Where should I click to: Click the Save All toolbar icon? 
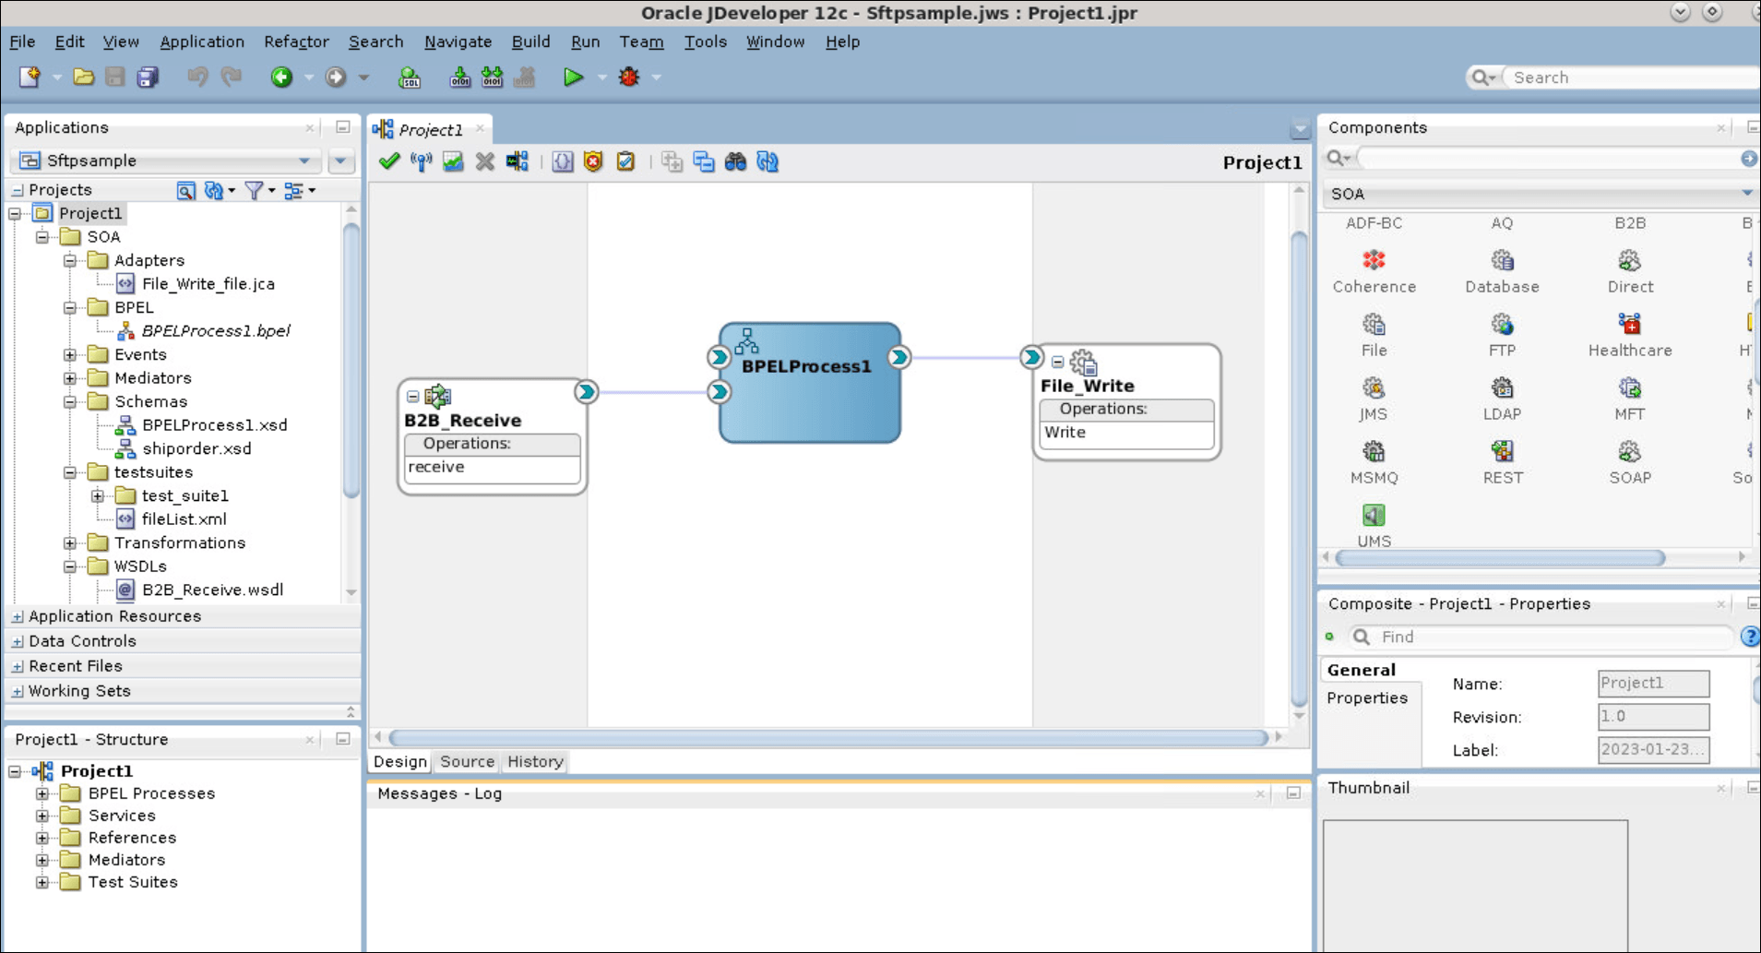[148, 77]
